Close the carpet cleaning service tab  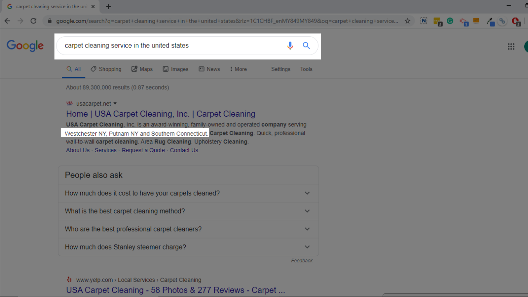93,7
